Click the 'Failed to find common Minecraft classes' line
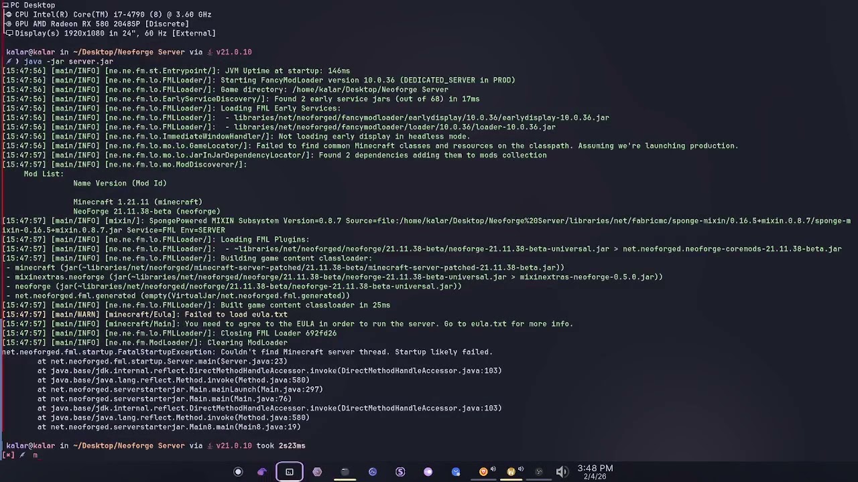Viewport: 858px width, 482px height. [x=370, y=145]
